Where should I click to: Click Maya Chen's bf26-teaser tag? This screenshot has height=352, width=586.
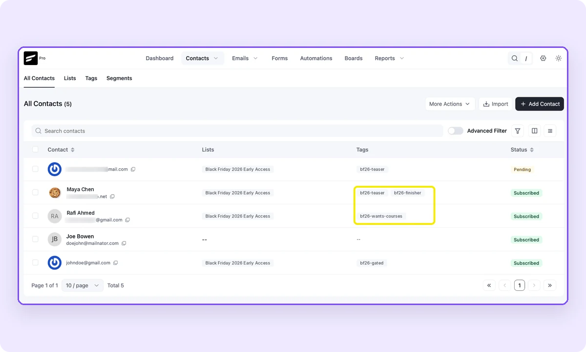point(372,193)
